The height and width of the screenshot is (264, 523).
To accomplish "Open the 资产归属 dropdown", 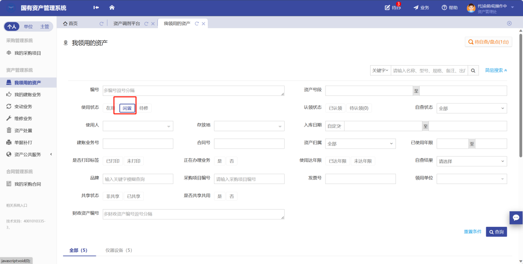I will [x=360, y=144].
